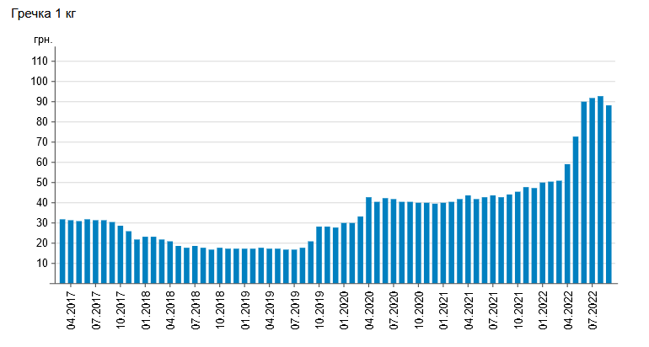The width and height of the screenshot is (649, 347).
Task: Click the 07.2021 date label
Action: point(493,310)
